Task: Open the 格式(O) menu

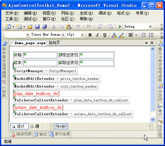Action: [124, 13]
